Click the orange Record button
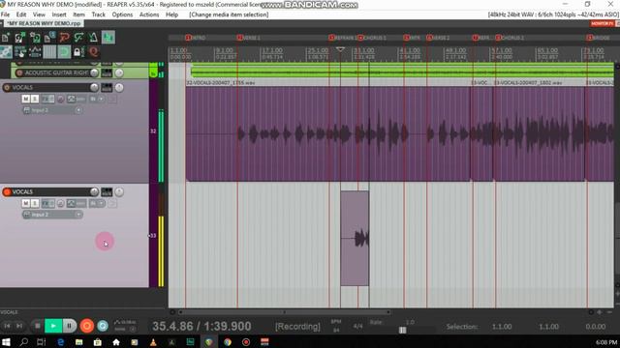 [x=86, y=326]
